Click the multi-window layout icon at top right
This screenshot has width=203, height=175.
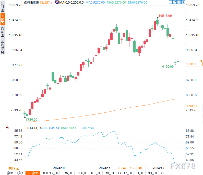coord(175,2)
